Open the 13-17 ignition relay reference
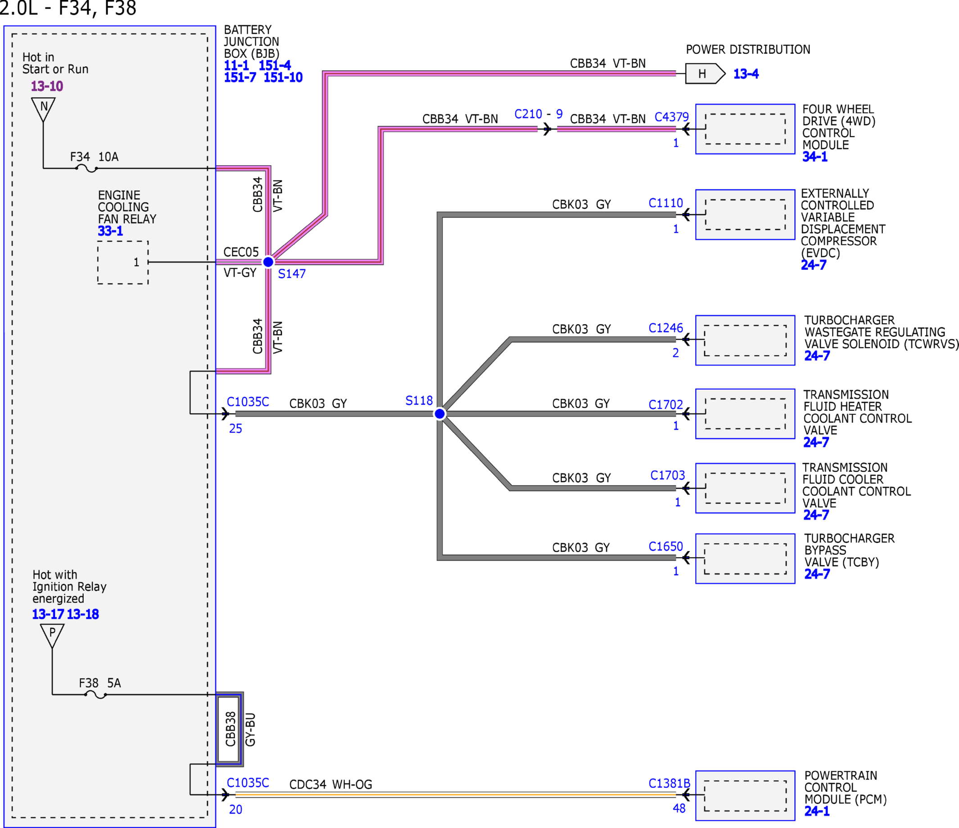 click(48, 614)
